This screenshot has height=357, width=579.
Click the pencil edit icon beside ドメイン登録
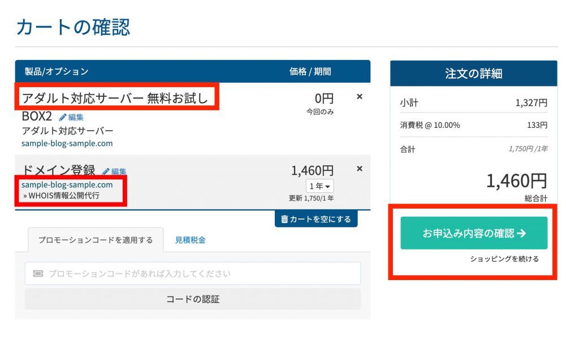(106, 171)
